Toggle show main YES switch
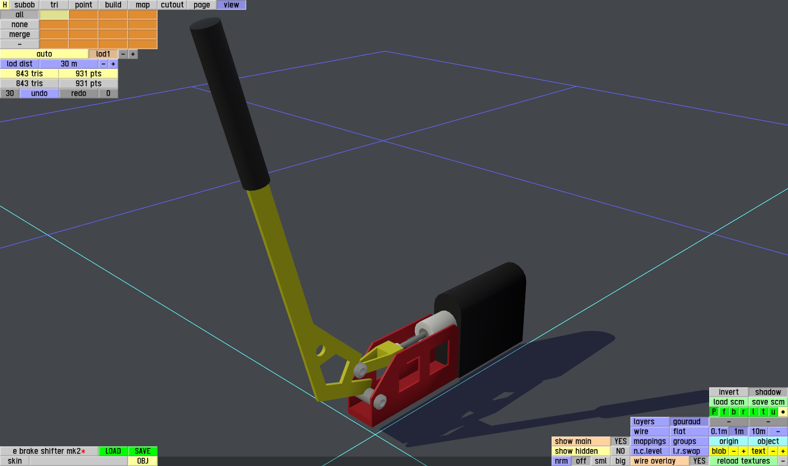788x466 pixels. coord(620,441)
